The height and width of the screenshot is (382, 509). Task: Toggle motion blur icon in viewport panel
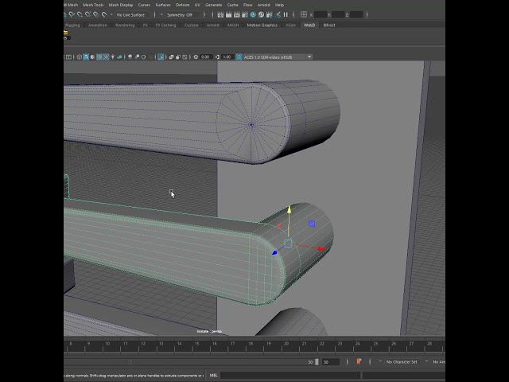137,57
